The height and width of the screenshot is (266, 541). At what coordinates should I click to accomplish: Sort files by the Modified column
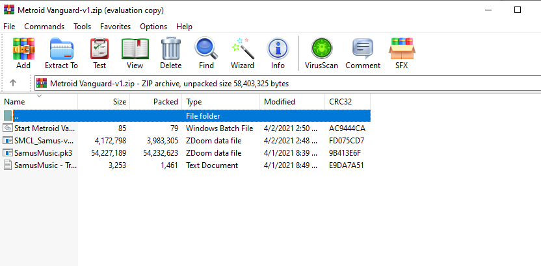[x=292, y=102]
